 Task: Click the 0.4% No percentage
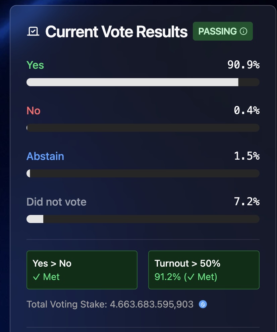tap(246, 110)
